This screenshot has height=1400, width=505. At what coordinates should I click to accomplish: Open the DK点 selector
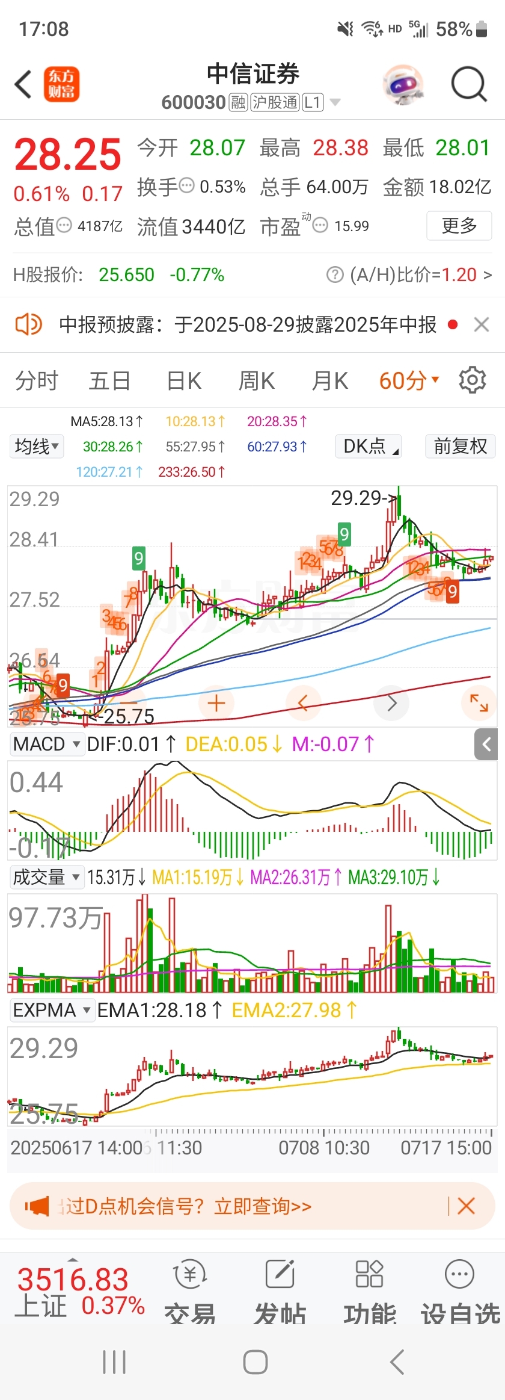point(369,446)
